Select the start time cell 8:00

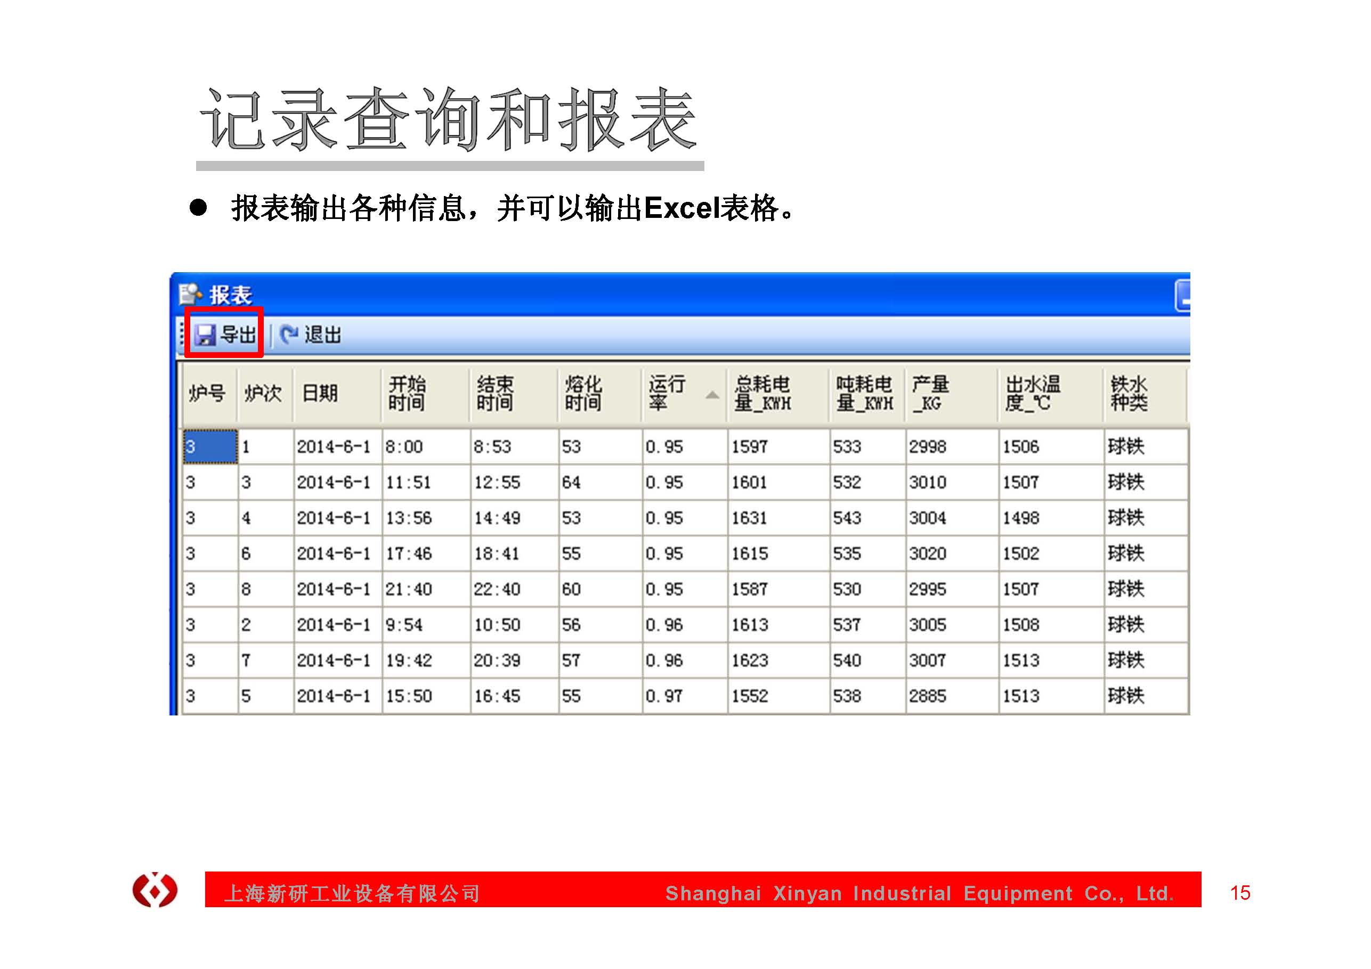[426, 446]
